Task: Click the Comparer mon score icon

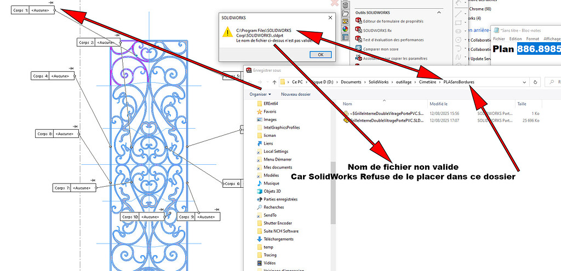Action: 359,49
